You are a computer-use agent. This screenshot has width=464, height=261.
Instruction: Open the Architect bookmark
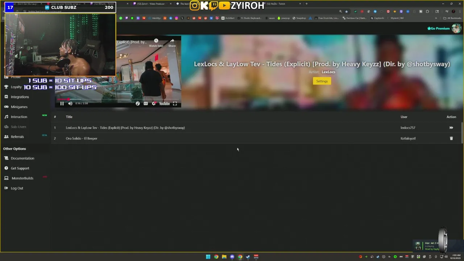tap(228, 18)
